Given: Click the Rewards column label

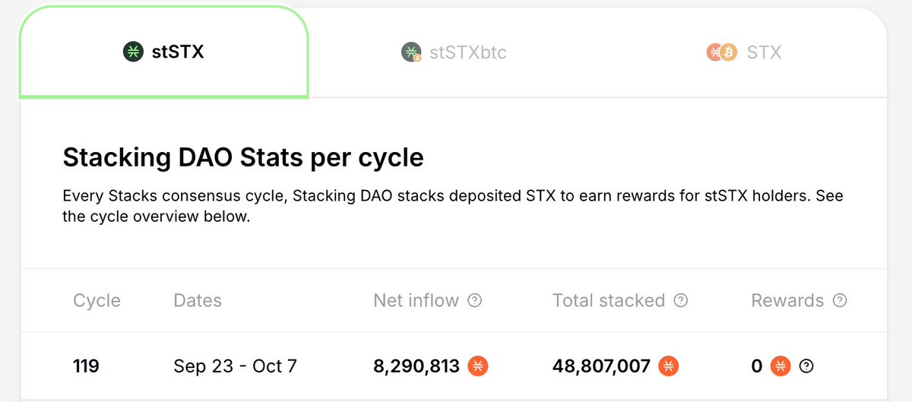Looking at the screenshot, I should pyautogui.click(x=787, y=300).
